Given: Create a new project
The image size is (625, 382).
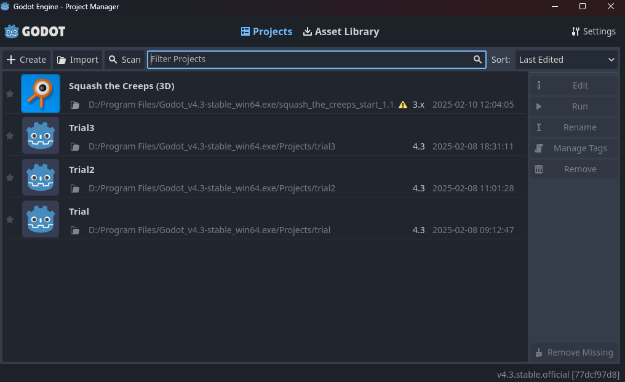Looking at the screenshot, I should (x=26, y=60).
